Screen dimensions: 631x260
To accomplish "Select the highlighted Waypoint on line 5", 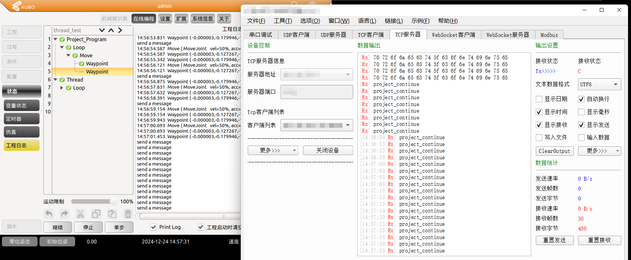I will [x=97, y=72].
